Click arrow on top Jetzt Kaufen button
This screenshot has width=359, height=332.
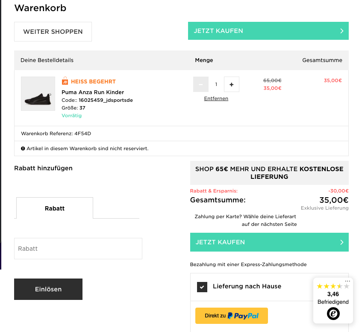342,31
